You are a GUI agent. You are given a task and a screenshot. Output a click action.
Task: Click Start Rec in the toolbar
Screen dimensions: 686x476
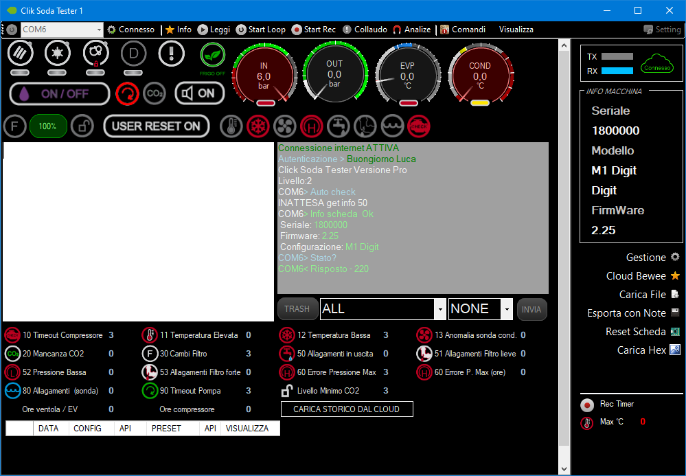coord(314,30)
